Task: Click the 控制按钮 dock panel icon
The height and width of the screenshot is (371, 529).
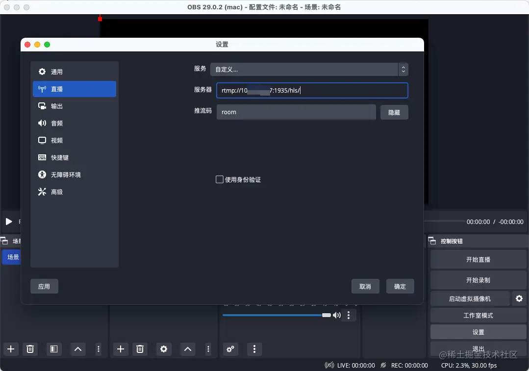Action: [432, 241]
